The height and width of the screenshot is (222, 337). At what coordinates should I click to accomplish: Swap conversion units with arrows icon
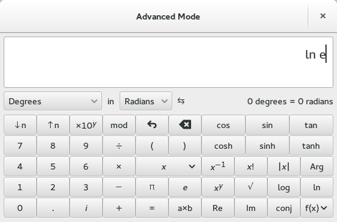coord(181,101)
